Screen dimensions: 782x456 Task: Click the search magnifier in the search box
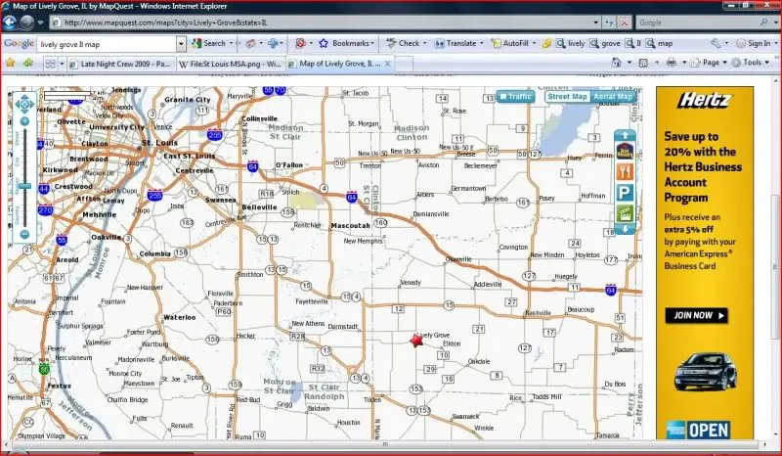pyautogui.click(x=763, y=23)
